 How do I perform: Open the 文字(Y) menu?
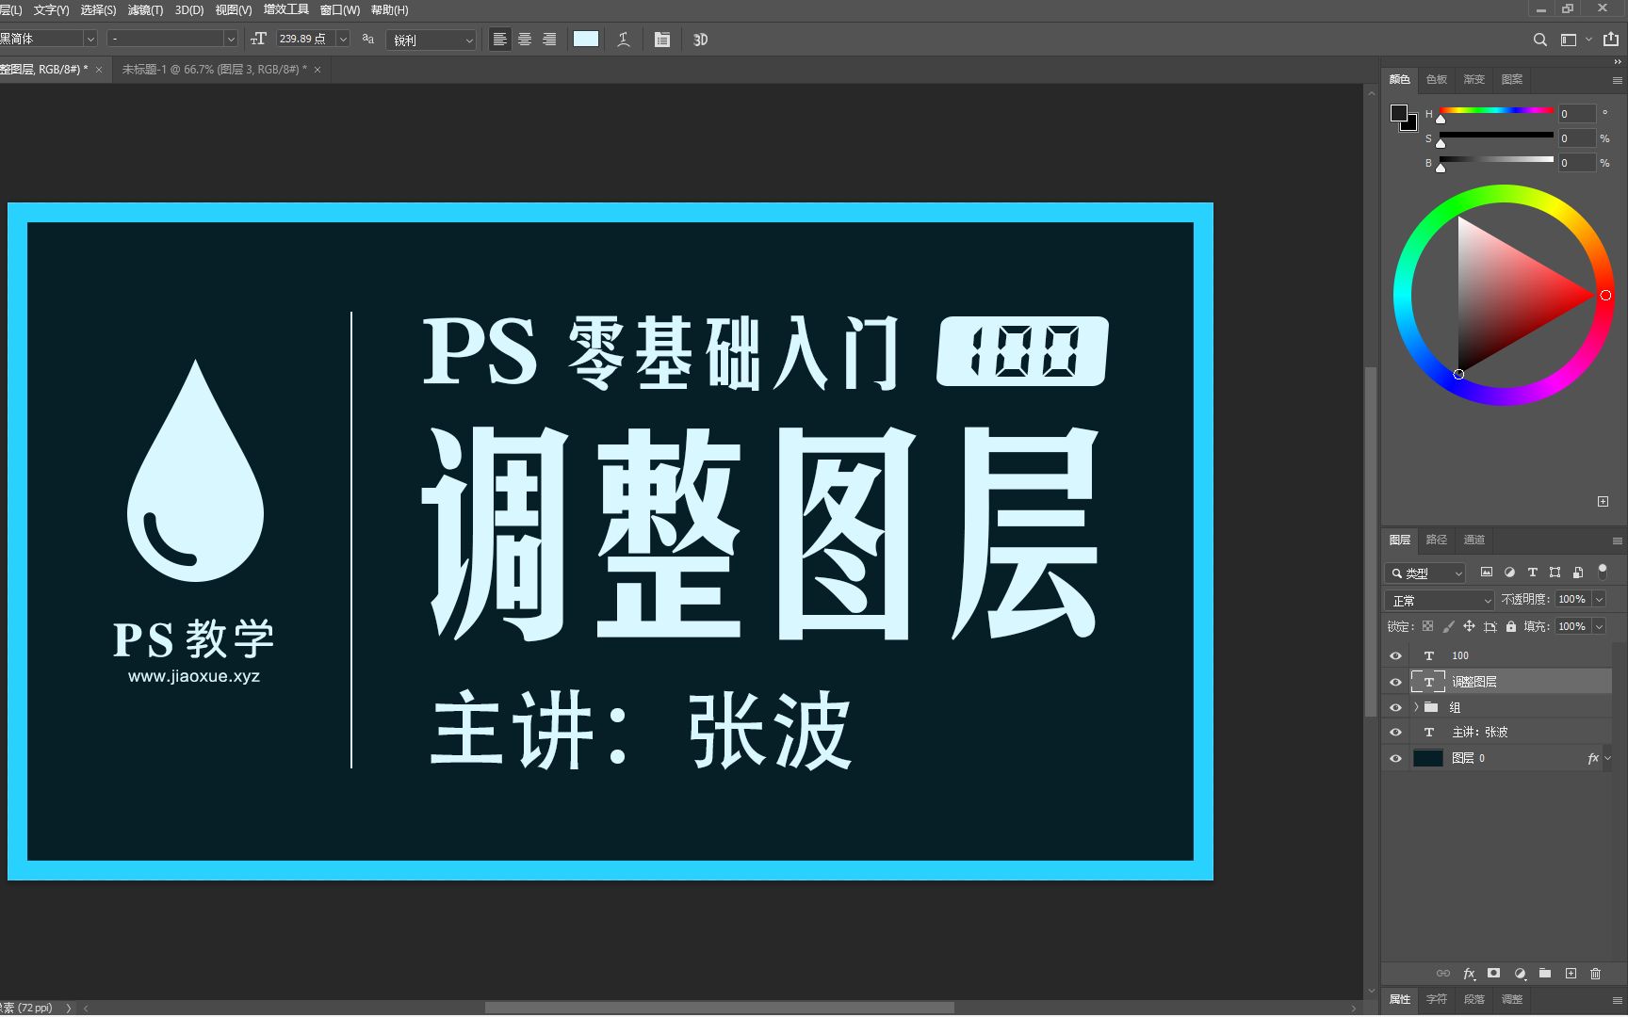(51, 9)
